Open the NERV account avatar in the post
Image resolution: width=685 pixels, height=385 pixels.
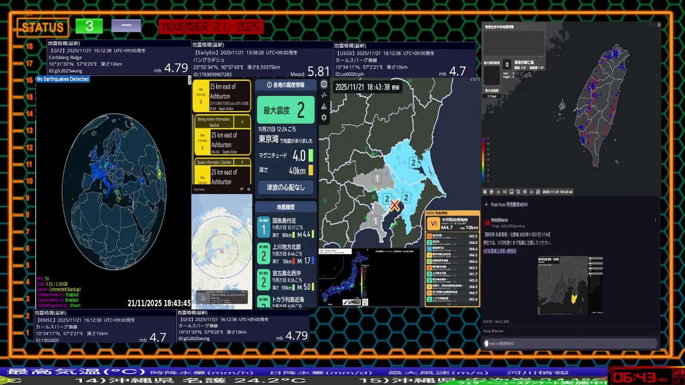[487, 222]
